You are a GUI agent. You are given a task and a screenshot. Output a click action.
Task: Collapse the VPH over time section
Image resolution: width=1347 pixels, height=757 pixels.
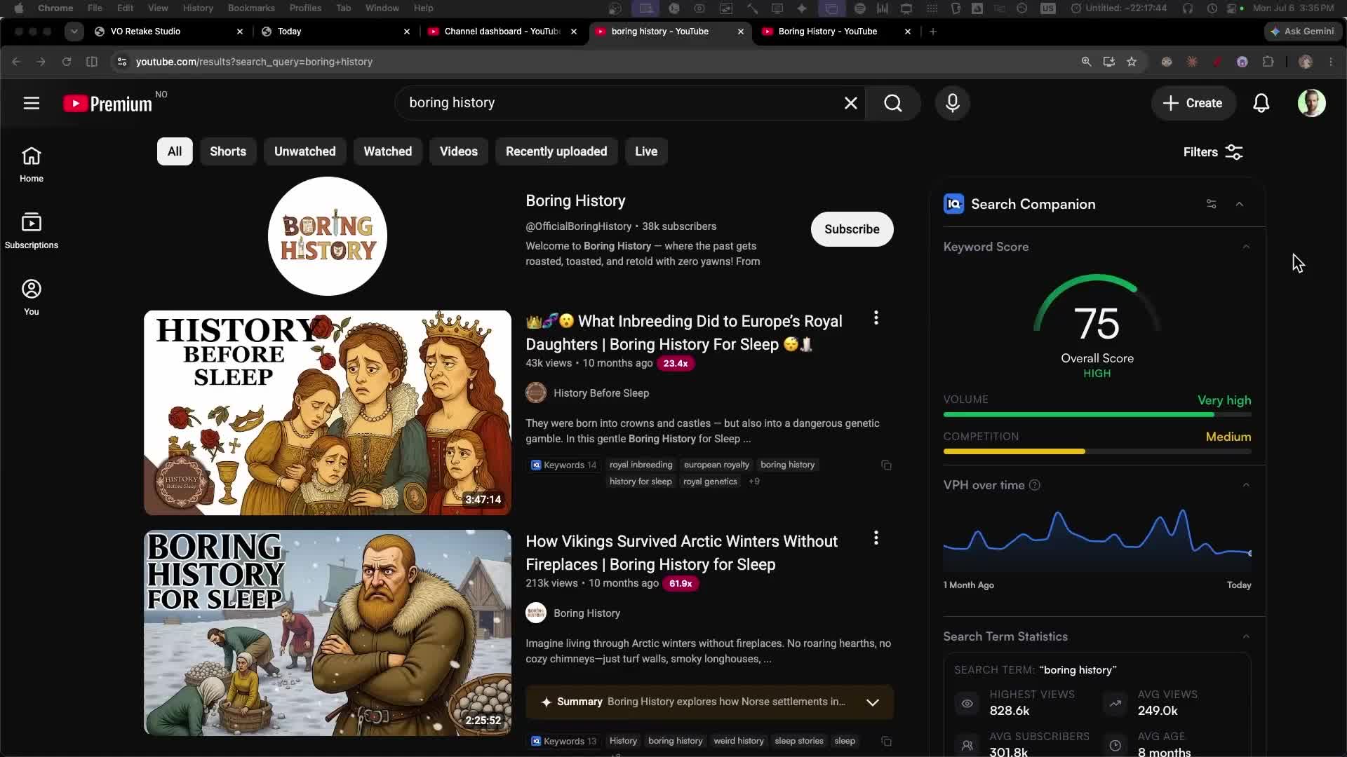point(1246,485)
